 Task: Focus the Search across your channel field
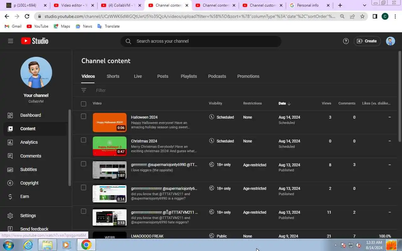click(x=201, y=41)
